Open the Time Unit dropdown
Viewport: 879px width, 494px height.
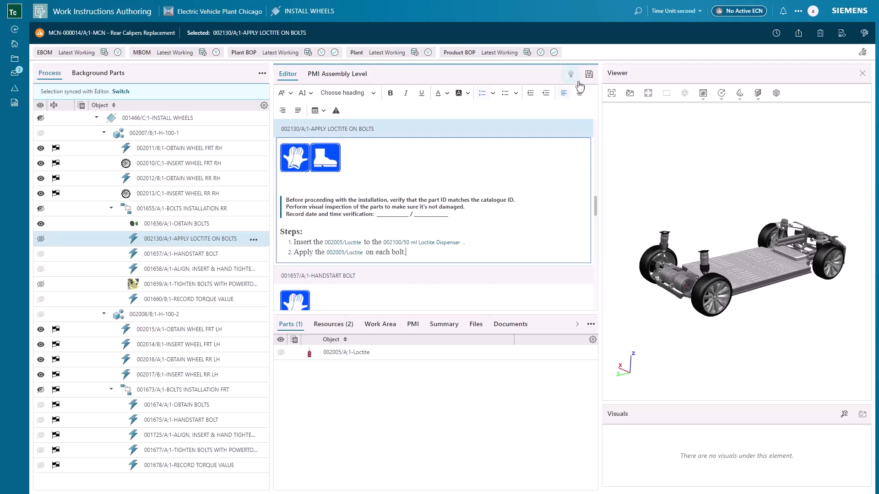tap(676, 11)
